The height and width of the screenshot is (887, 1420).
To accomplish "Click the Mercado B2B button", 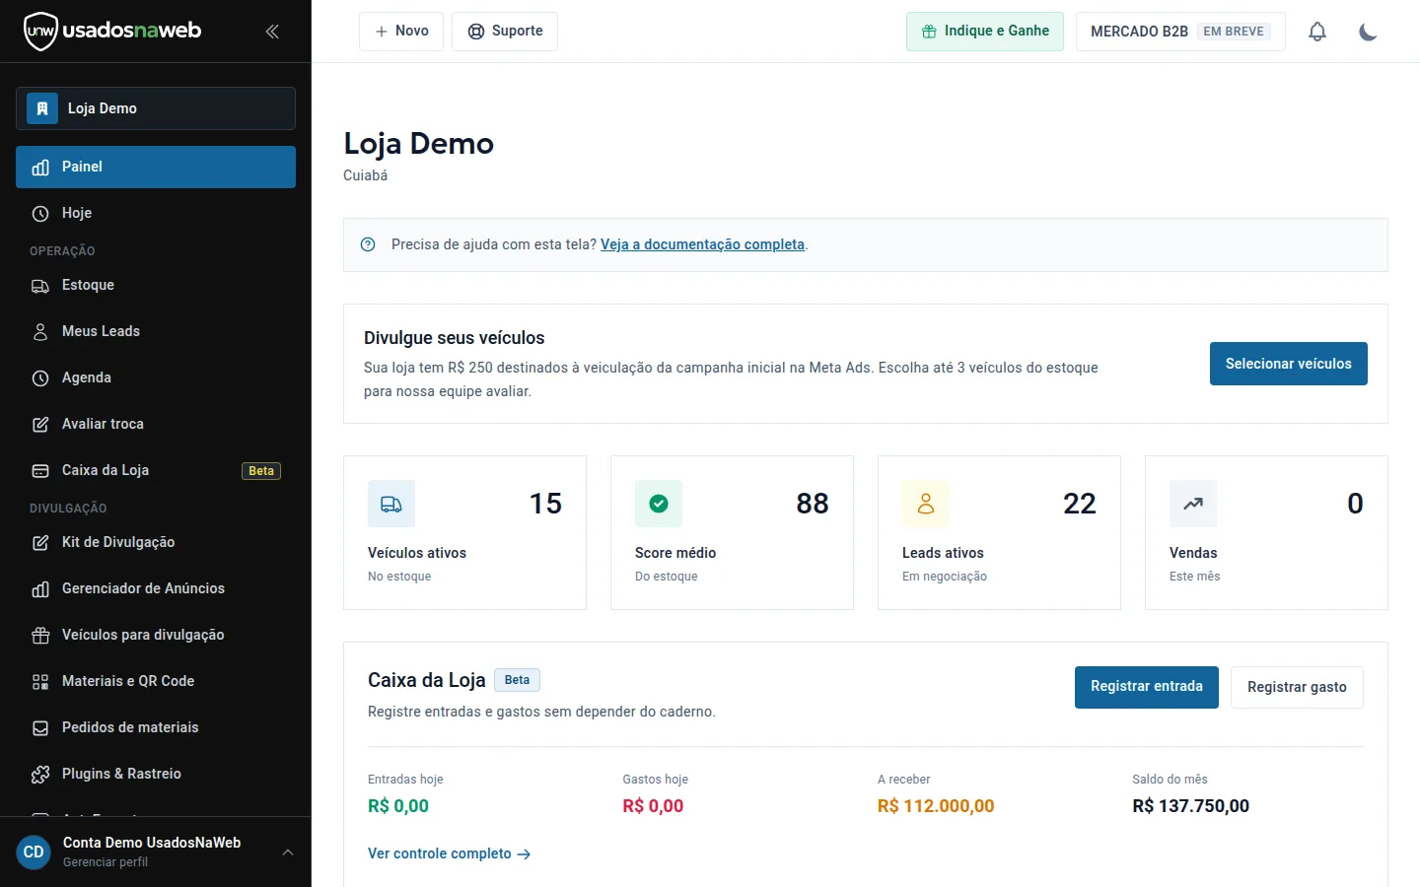I will [x=1180, y=32].
